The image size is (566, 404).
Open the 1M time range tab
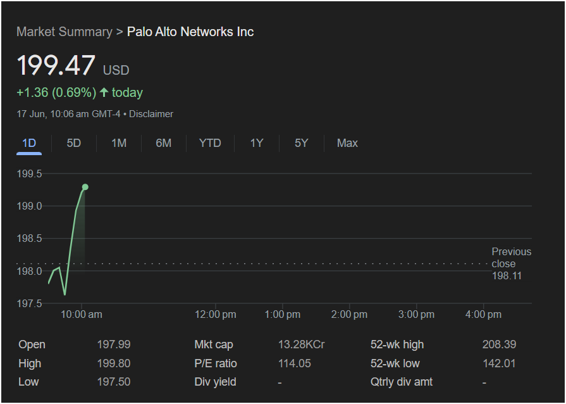click(x=119, y=143)
